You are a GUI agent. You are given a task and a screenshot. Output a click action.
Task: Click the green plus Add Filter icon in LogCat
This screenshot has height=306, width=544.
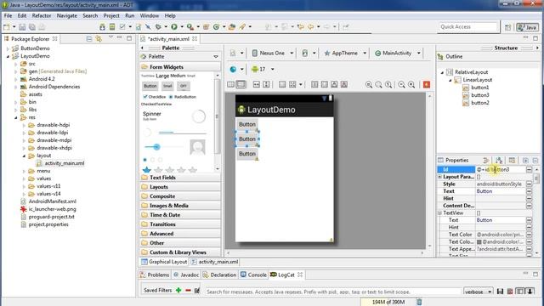(178, 290)
